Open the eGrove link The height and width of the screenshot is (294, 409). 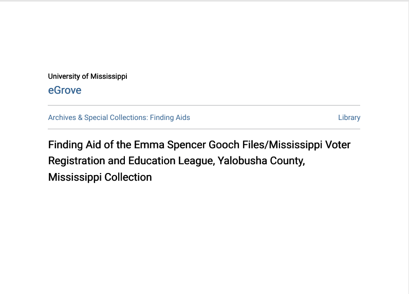coord(65,90)
